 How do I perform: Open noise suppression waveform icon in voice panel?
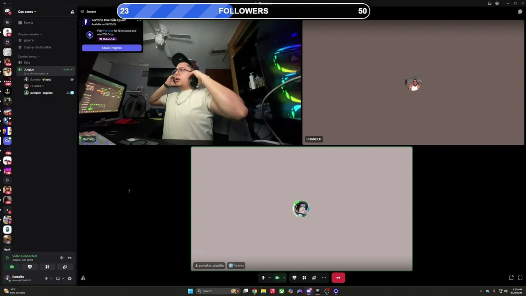62,258
